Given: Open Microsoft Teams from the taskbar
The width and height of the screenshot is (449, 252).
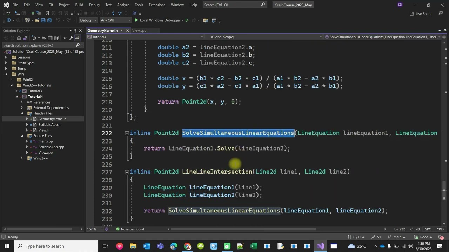Looking at the screenshot, I should [x=160, y=246].
